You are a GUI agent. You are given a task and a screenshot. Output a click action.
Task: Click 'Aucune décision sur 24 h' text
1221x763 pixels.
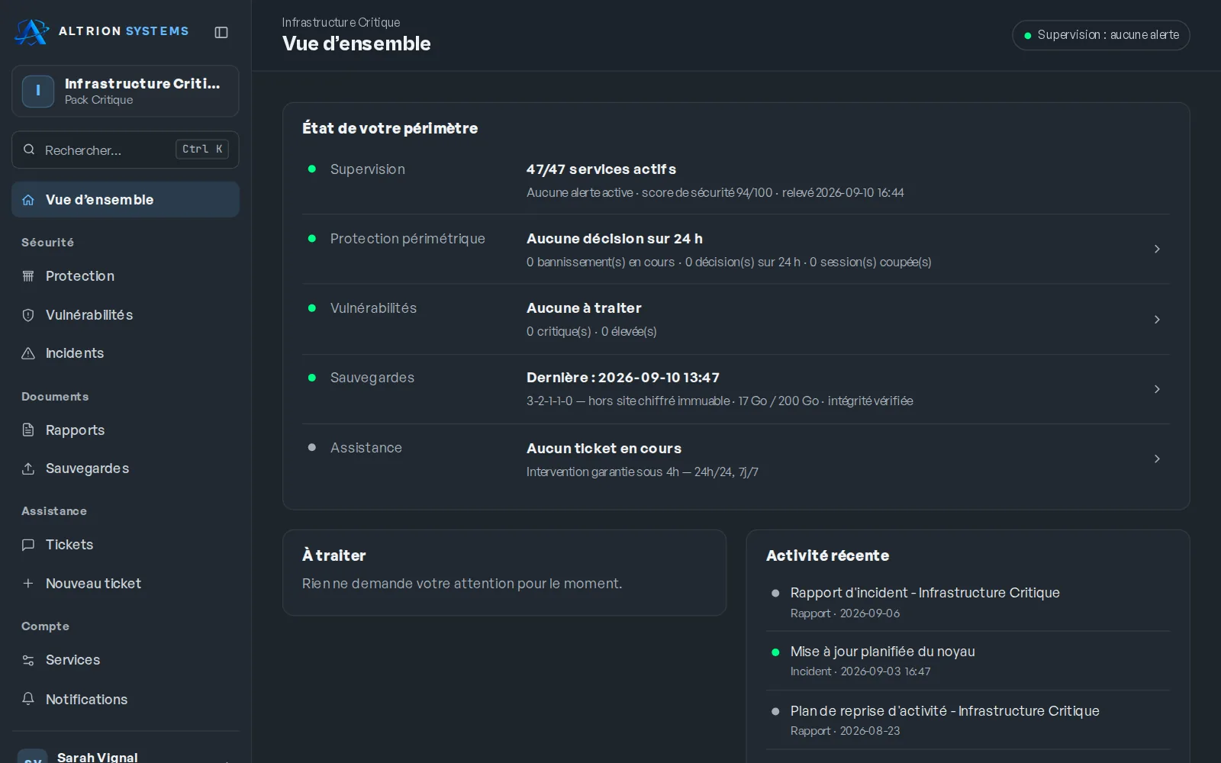point(614,239)
